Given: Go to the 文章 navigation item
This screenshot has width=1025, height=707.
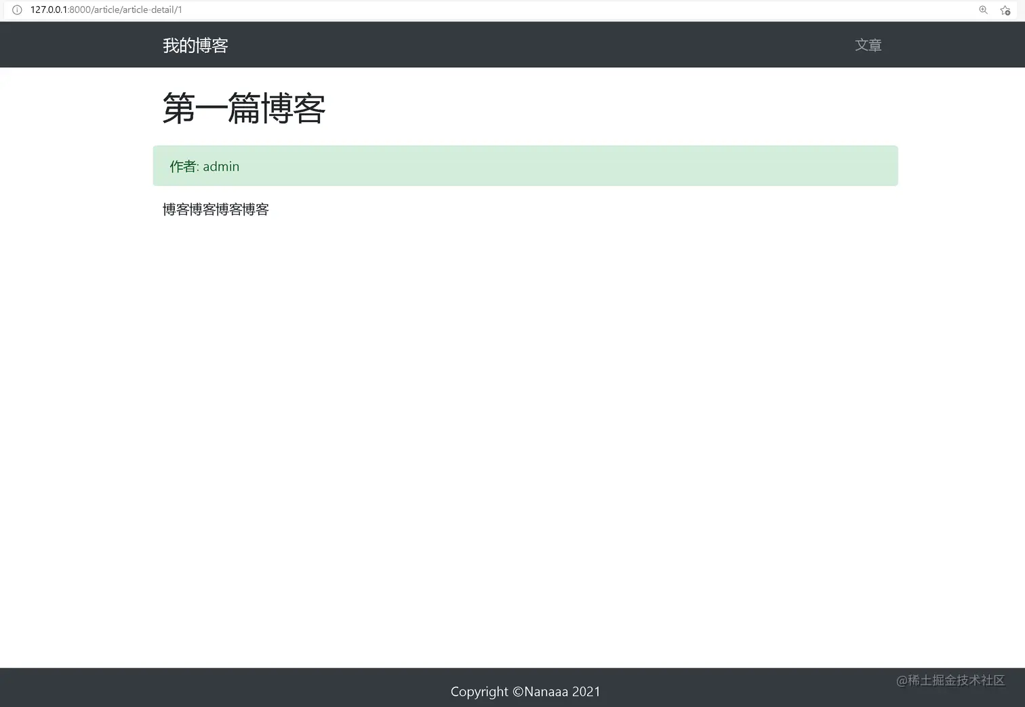Looking at the screenshot, I should [x=868, y=45].
